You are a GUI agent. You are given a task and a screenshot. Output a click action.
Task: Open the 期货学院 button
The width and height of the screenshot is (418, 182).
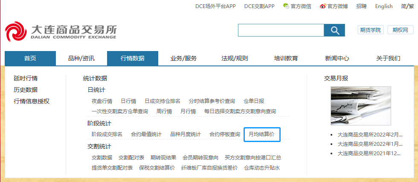[x=370, y=30]
